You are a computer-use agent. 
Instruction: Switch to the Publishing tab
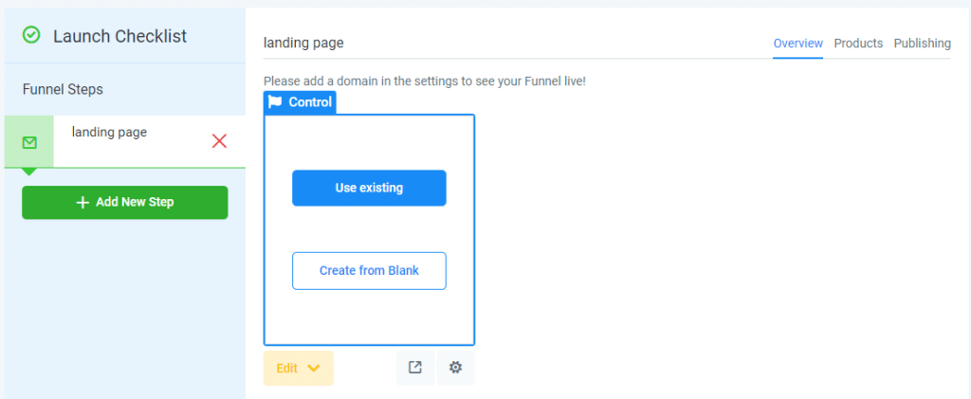(x=922, y=44)
